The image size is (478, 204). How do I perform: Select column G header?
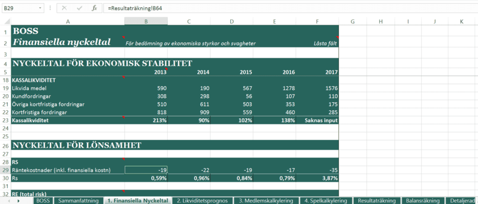[x=353, y=21]
